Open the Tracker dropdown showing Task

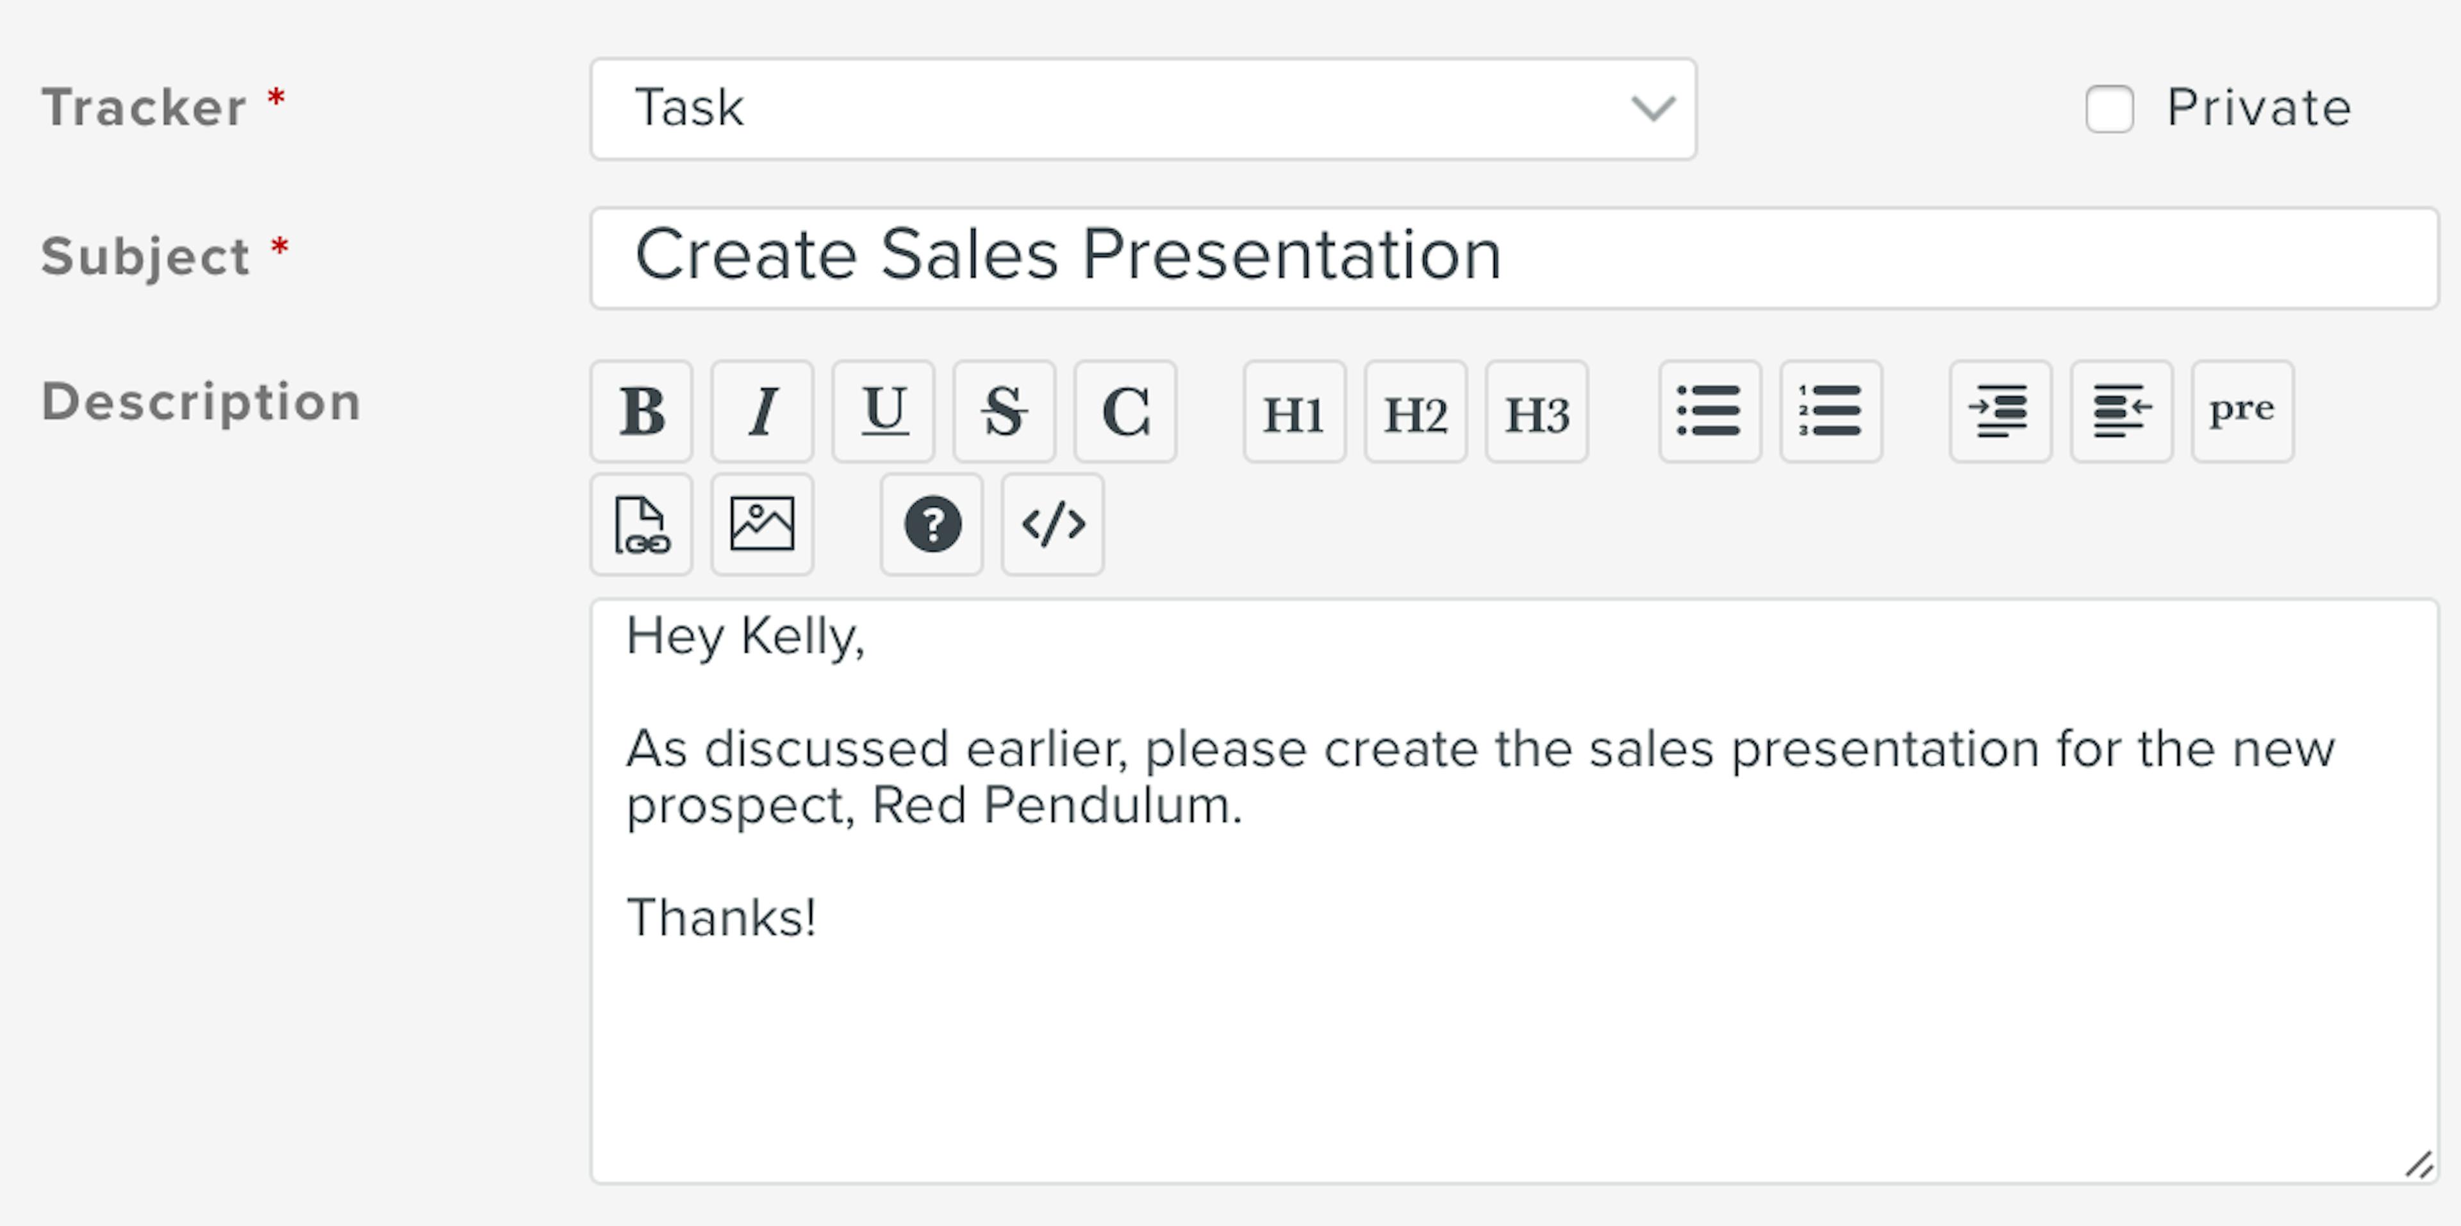click(1143, 109)
